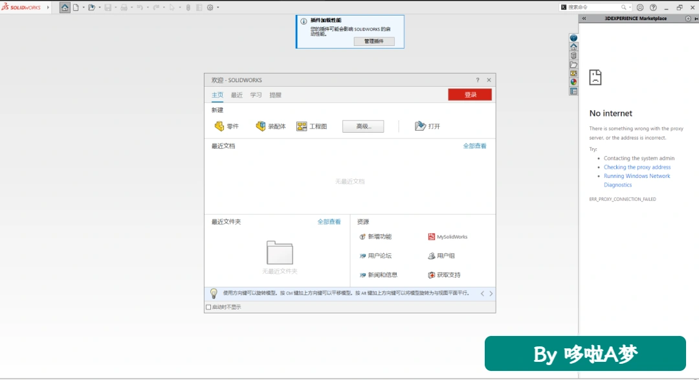
Task: Click 'Checking the proxy address' link
Action: (x=637, y=167)
